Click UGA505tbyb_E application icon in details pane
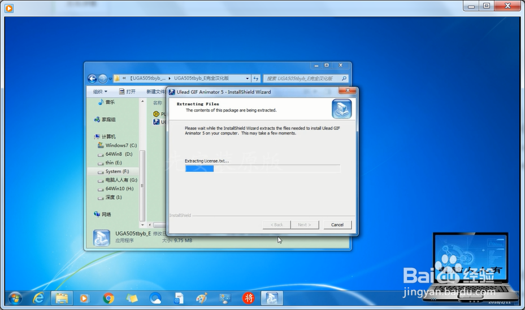Image resolution: width=525 pixels, height=310 pixels. (x=102, y=237)
